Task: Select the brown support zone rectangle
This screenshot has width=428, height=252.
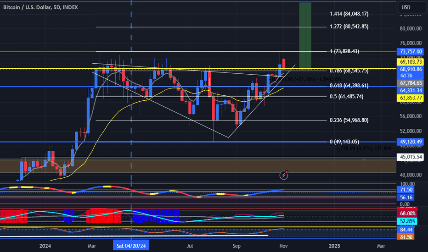Action: point(198,166)
